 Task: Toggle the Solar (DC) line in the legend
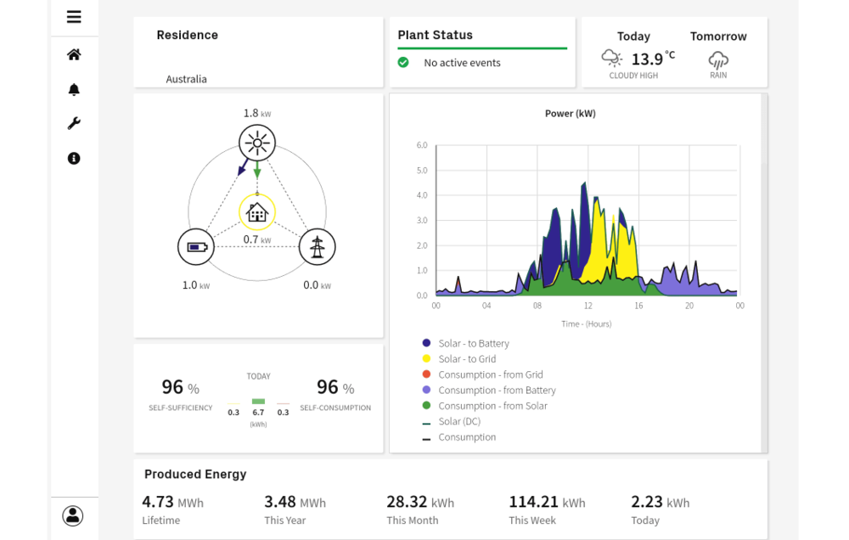[x=458, y=421]
